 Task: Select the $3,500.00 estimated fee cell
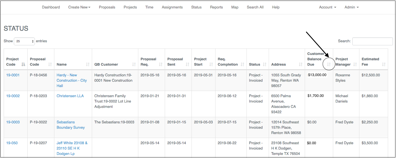tap(373, 148)
